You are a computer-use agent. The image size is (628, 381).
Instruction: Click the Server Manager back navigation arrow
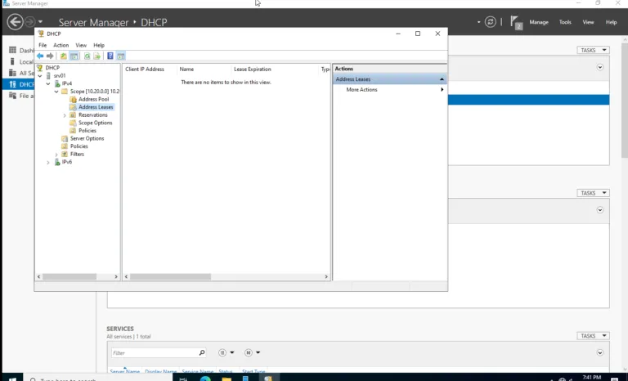16,21
